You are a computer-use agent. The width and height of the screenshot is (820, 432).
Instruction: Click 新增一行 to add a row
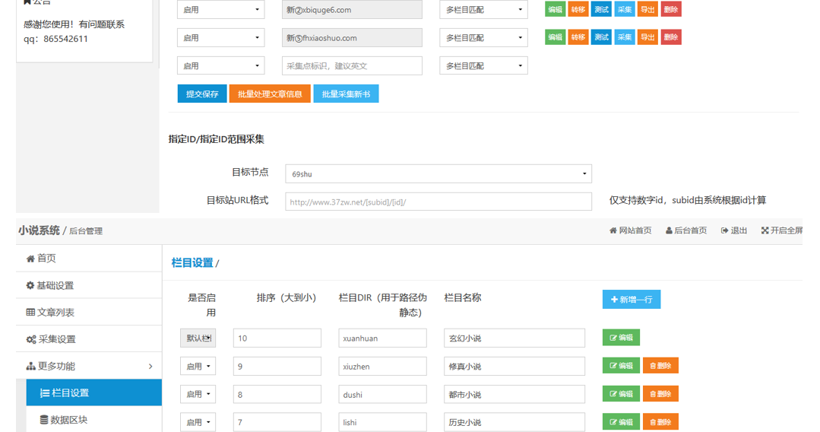coord(631,300)
